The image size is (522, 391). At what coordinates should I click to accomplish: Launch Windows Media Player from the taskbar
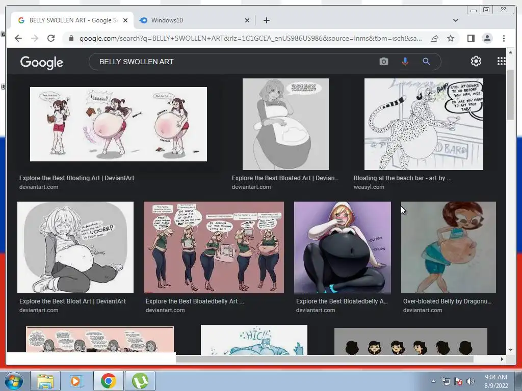pyautogui.click(x=76, y=381)
